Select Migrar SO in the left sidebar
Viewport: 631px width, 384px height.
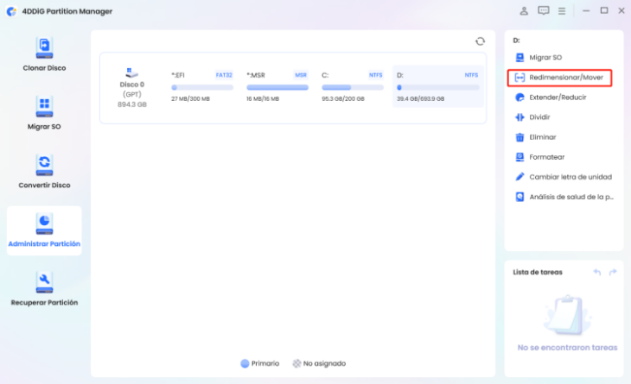point(44,113)
